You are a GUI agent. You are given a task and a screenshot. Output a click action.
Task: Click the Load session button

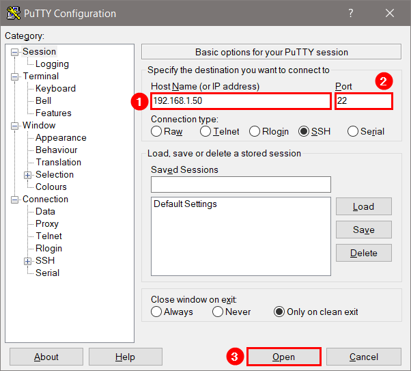[364, 206]
